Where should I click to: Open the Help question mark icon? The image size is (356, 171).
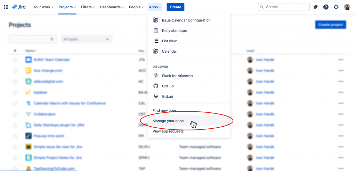coord(326,7)
